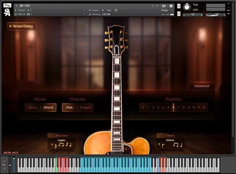Click the camera snapshot icon
Screen dimensions: 236x174
(x=164, y=6)
